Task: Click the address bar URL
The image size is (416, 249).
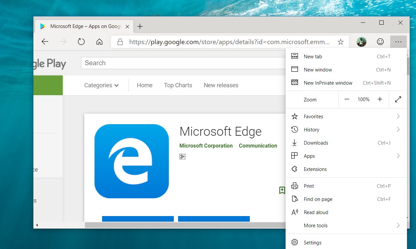Action: pyautogui.click(x=229, y=42)
